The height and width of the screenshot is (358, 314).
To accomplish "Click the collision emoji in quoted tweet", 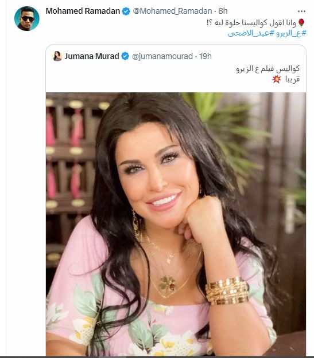I will coord(277,79).
